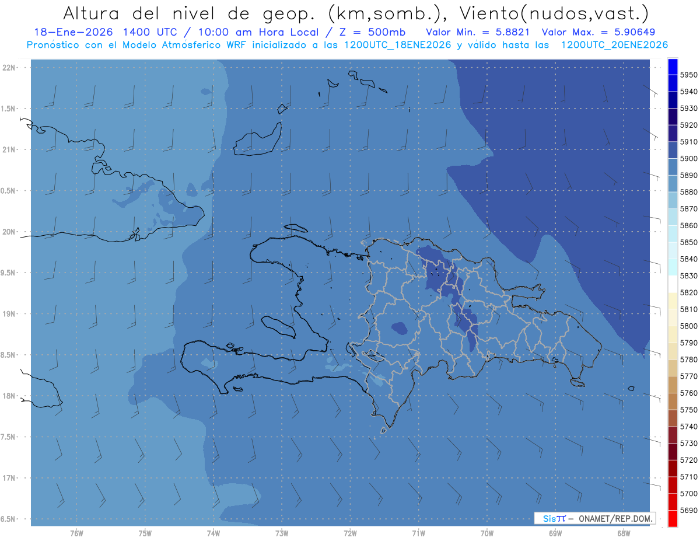Click the '70W' longitude label

[487, 533]
